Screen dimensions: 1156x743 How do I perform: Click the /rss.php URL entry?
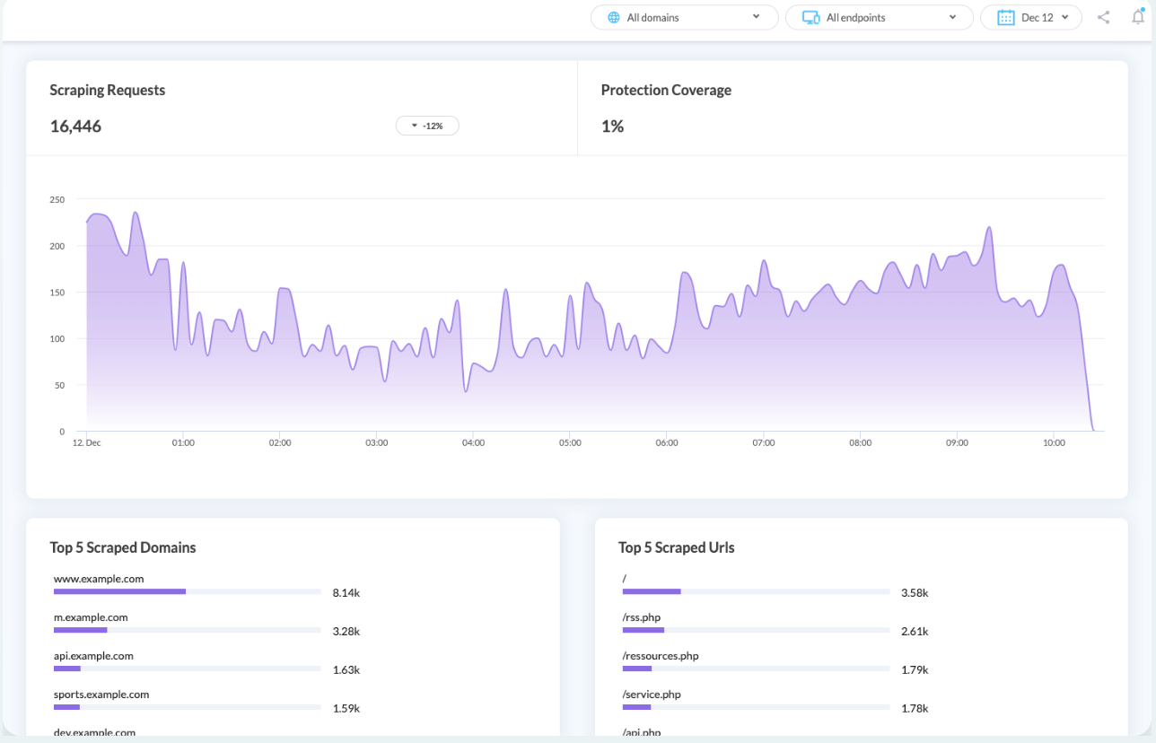click(x=642, y=617)
